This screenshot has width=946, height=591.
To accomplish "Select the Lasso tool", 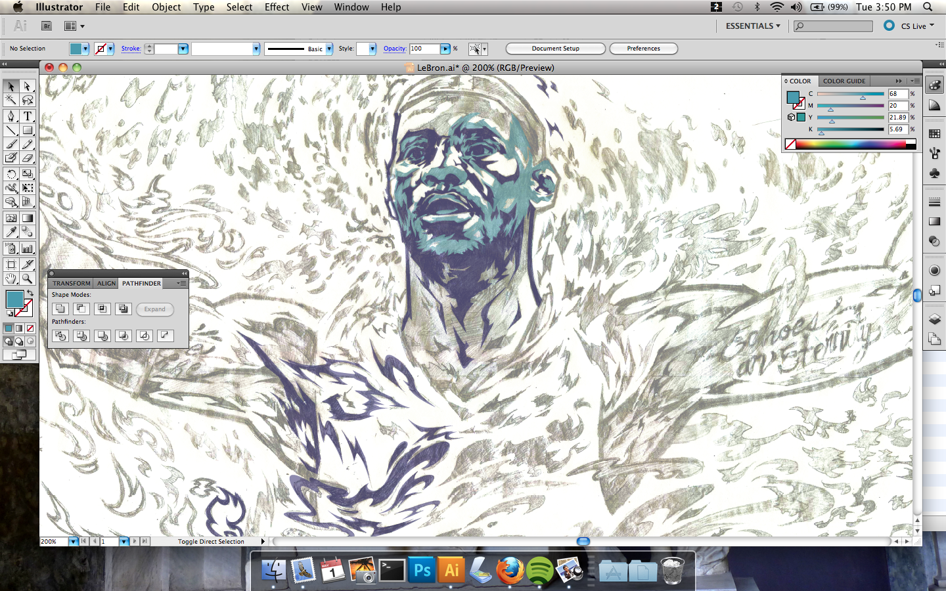I will pyautogui.click(x=27, y=100).
